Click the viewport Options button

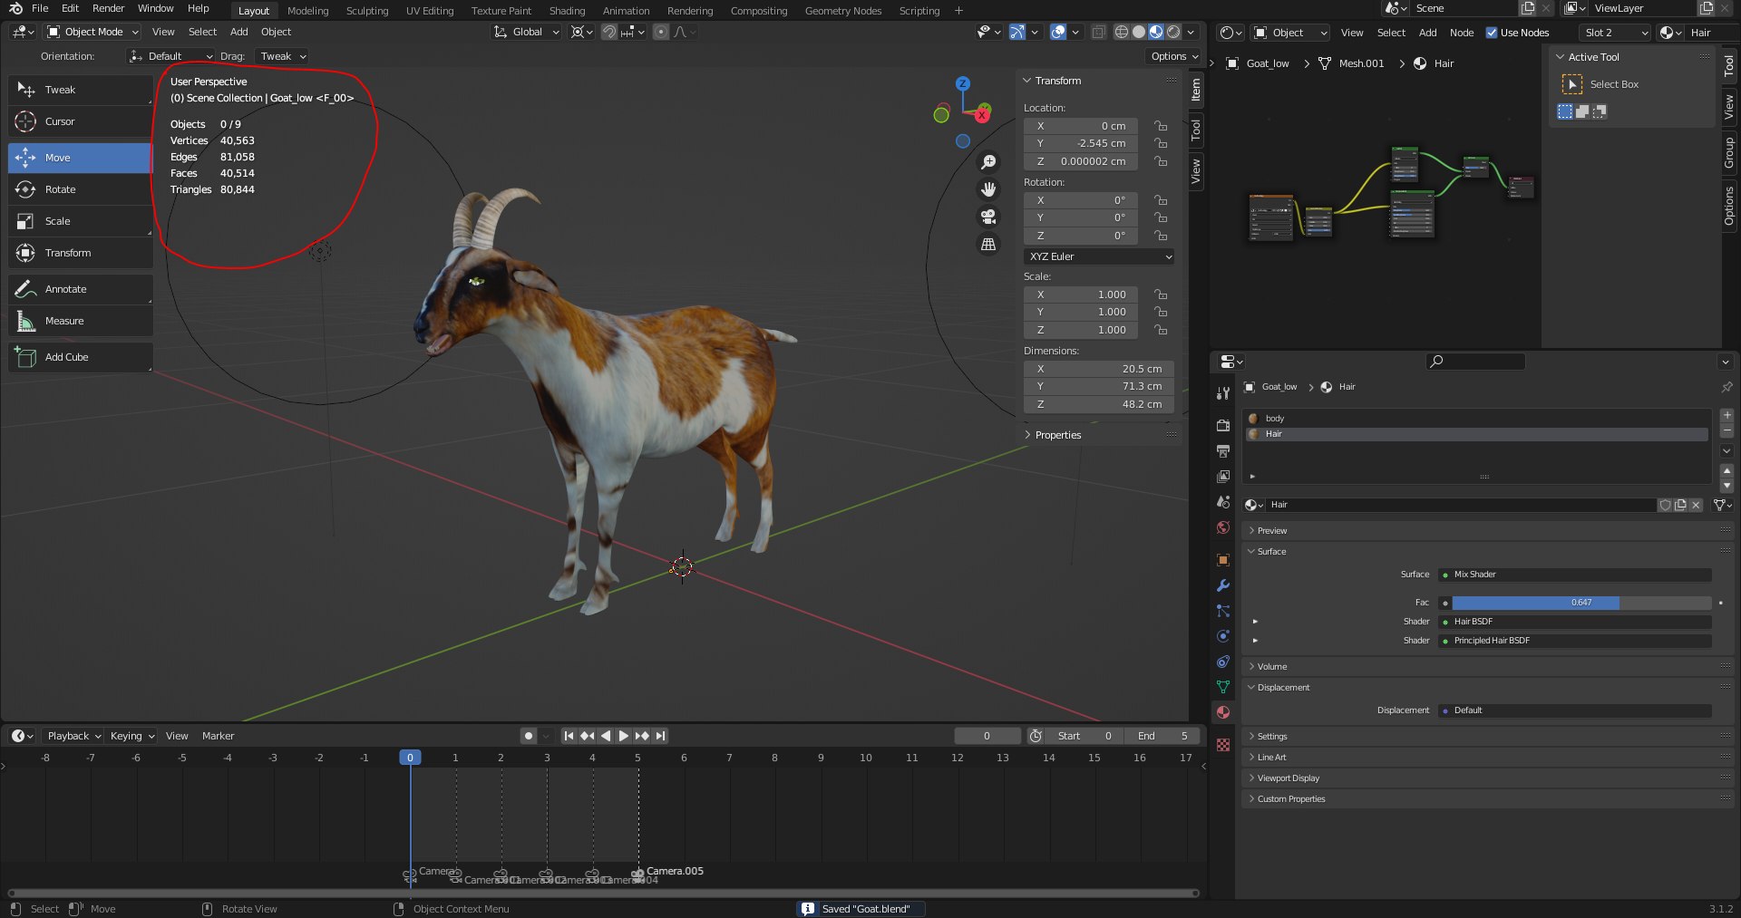pos(1174,56)
